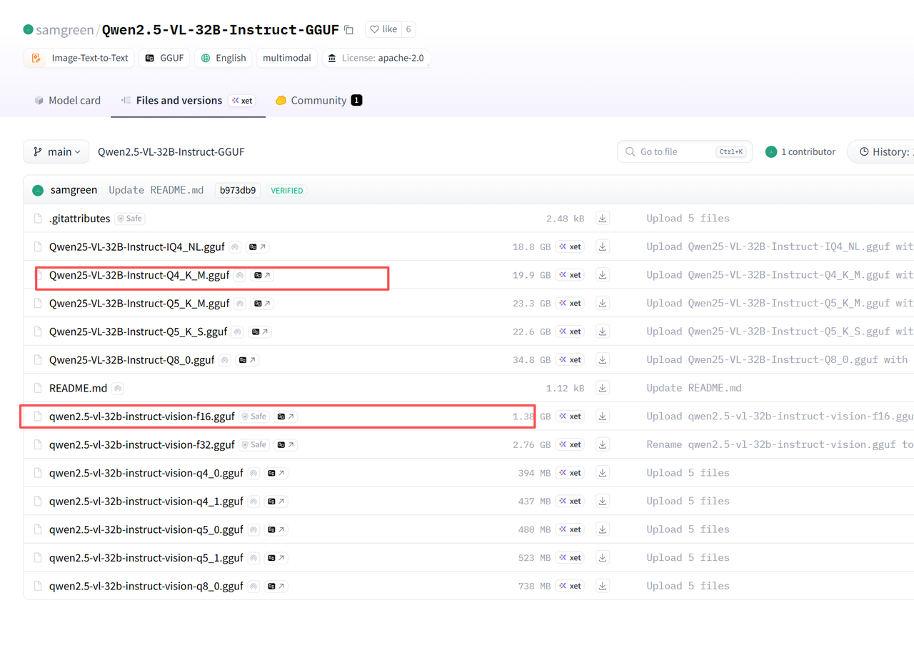Download Qwen25-VL-32B-Instruct-IQ4_NL.gguf

tap(603, 246)
